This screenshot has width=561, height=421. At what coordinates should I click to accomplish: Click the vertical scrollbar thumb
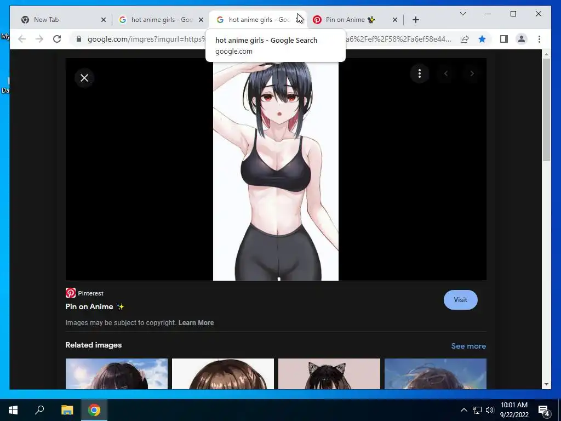(x=546, y=110)
